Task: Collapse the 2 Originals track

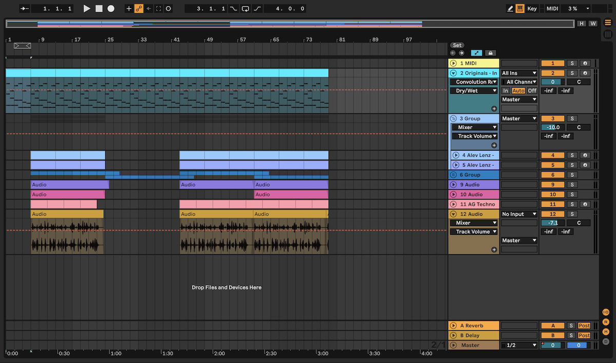Action: coord(453,73)
